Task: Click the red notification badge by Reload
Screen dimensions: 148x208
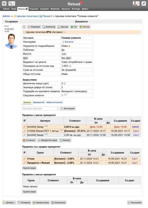Action: (81, 2)
